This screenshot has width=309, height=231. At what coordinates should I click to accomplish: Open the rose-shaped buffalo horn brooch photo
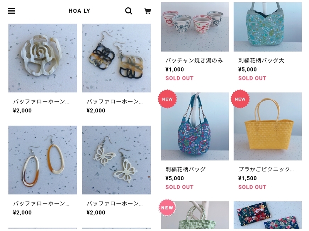coord(43,58)
